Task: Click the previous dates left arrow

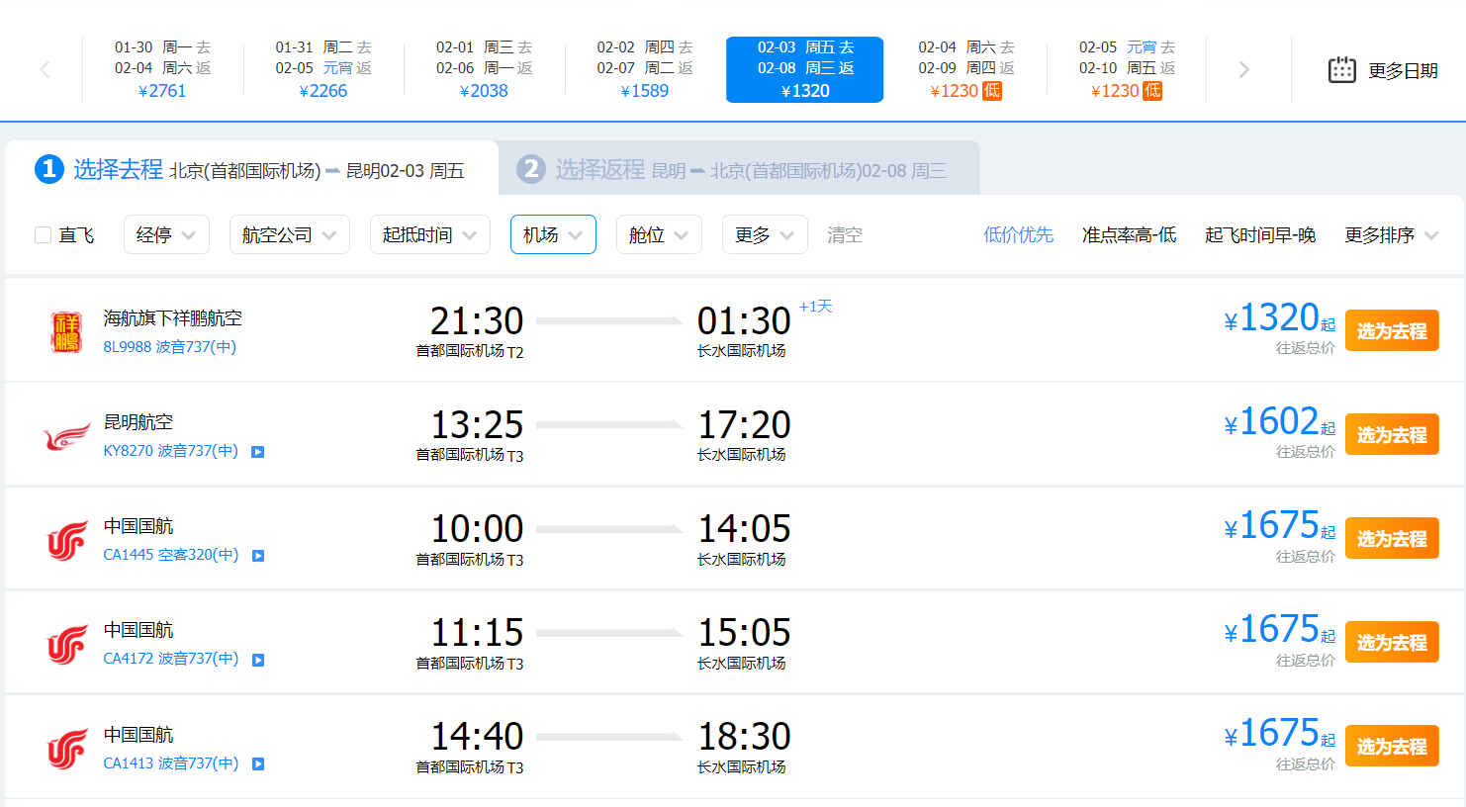Action: (45, 69)
